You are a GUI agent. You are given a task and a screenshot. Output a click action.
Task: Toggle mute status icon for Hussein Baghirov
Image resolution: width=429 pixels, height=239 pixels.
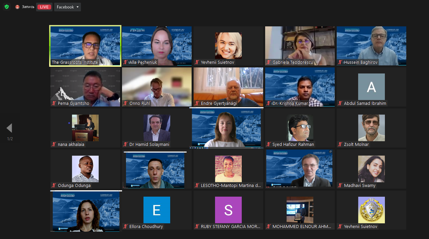coord(340,62)
